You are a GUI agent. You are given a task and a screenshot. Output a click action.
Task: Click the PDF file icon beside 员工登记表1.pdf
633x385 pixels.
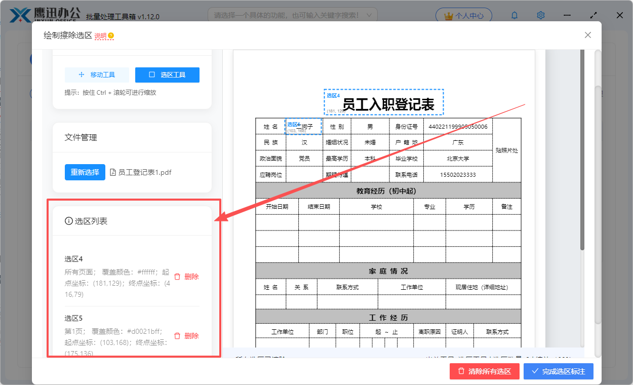click(113, 172)
